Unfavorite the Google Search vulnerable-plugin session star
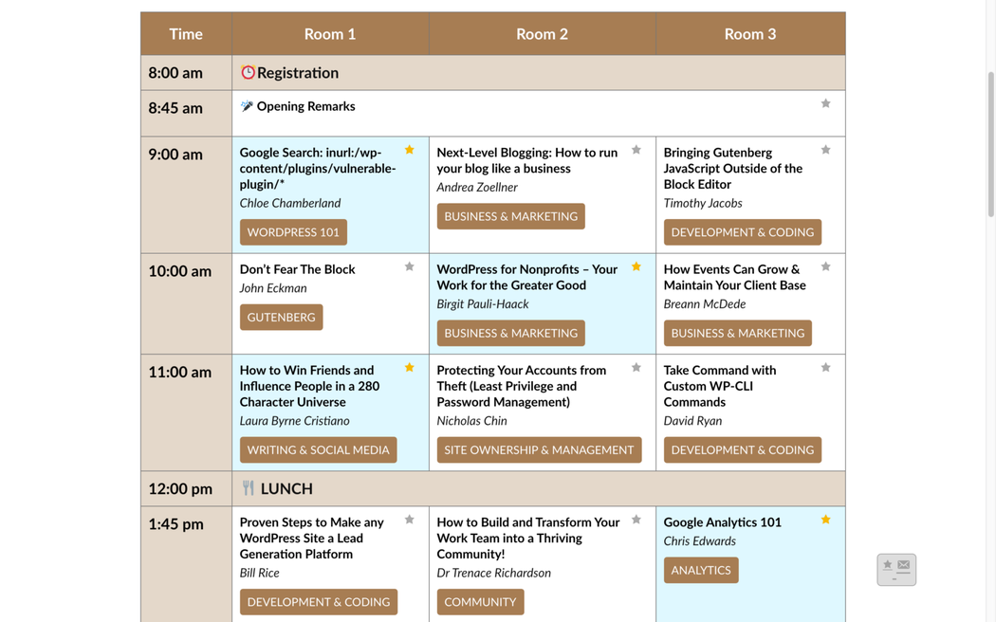This screenshot has width=996, height=622. (x=410, y=150)
